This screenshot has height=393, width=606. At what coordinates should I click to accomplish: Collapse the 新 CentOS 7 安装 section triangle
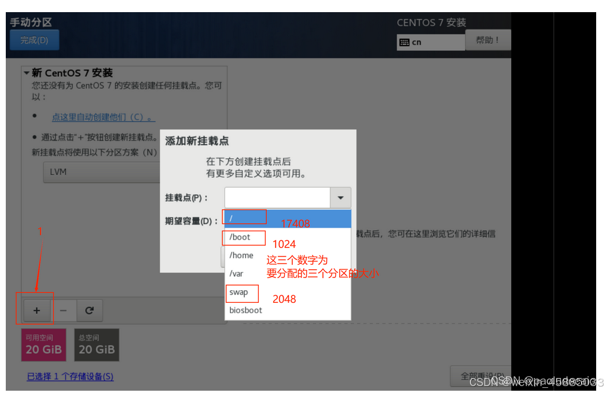coord(26,73)
